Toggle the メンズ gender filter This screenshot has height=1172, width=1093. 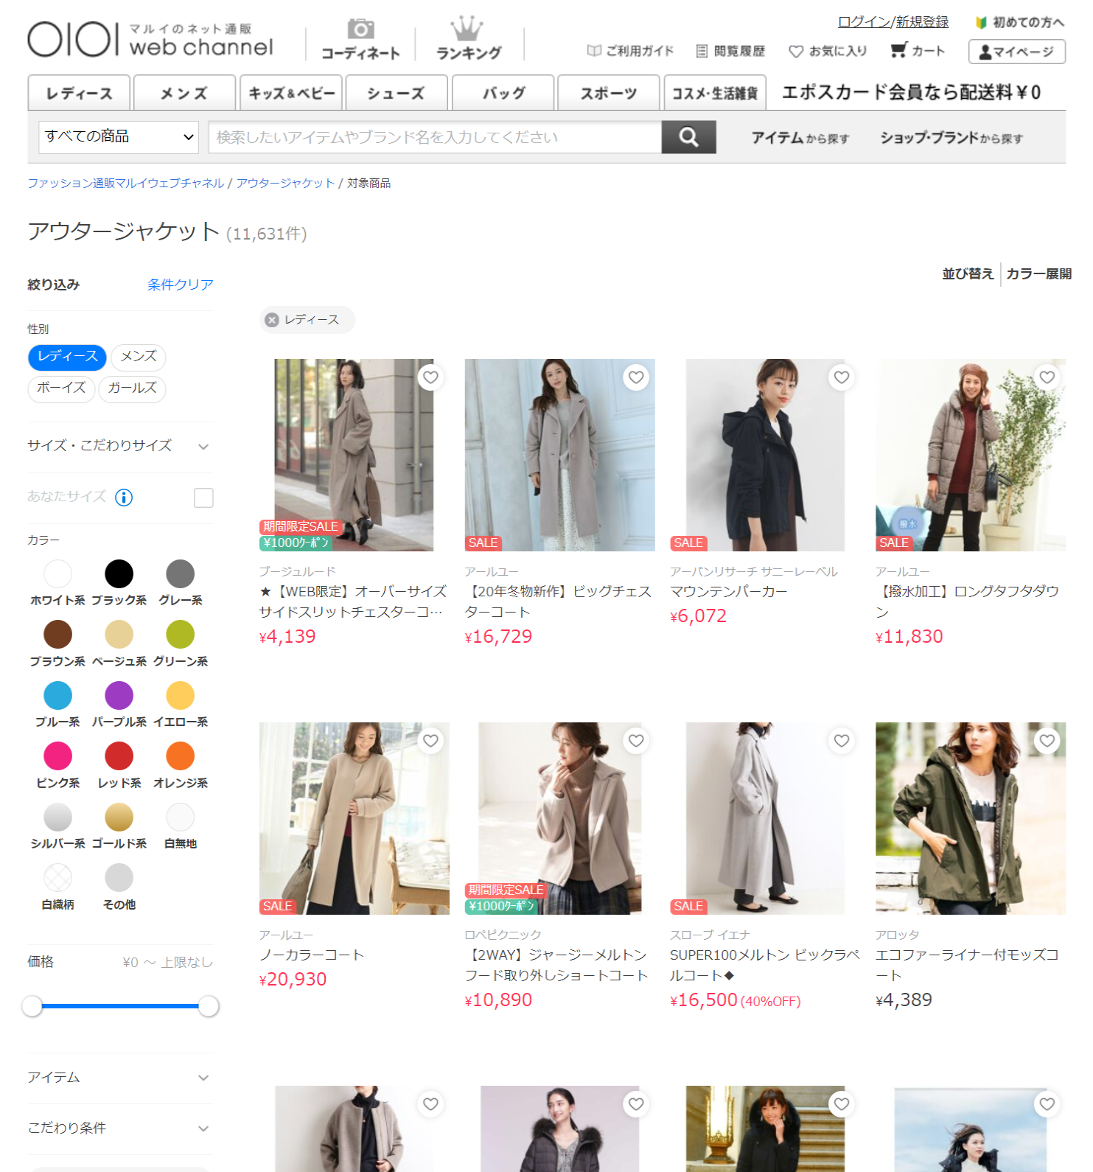[139, 357]
